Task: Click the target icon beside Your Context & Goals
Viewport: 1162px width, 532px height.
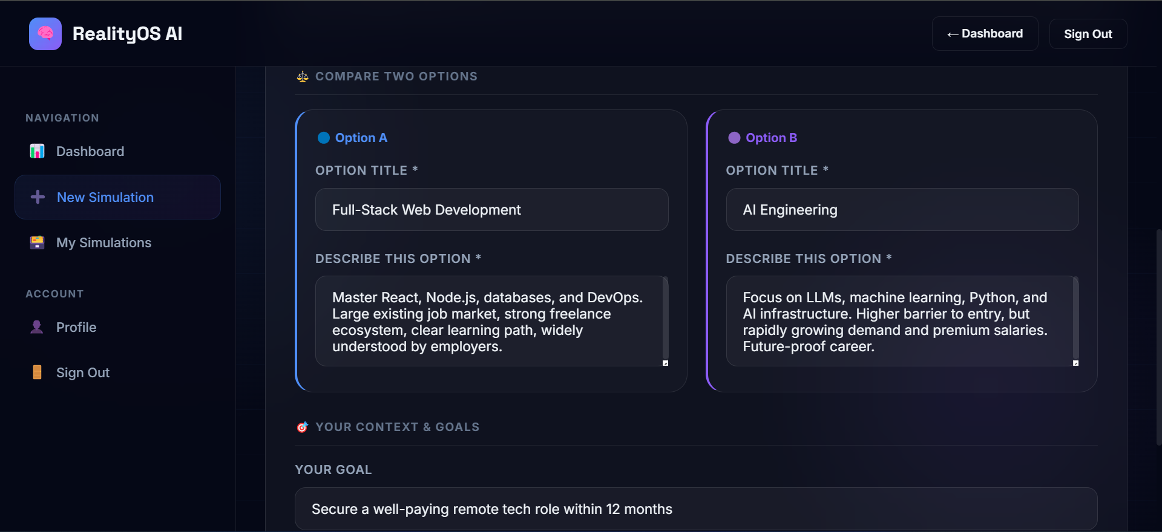Action: tap(303, 427)
